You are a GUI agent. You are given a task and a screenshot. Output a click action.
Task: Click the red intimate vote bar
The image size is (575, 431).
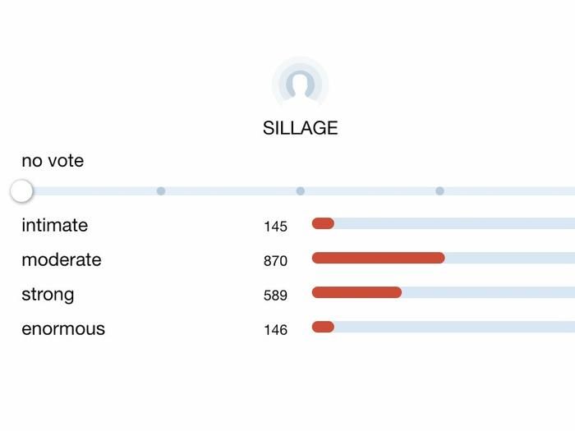click(323, 223)
